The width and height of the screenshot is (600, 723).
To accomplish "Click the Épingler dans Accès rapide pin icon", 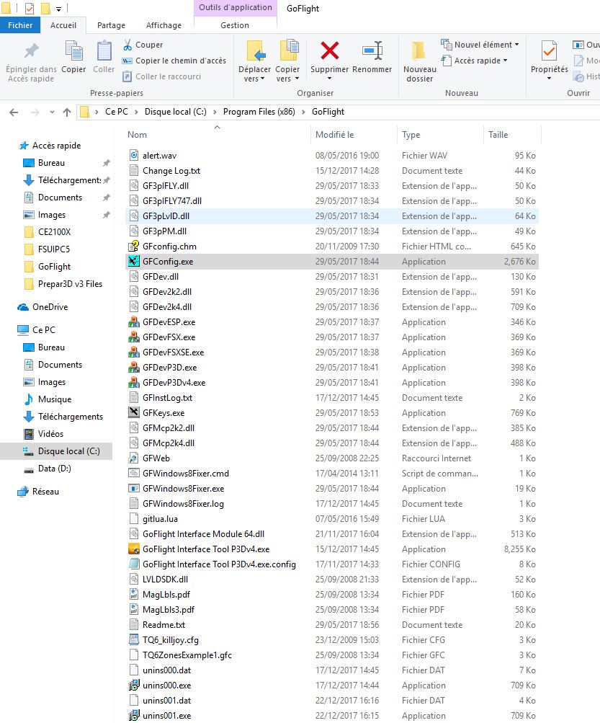I will coord(31,51).
